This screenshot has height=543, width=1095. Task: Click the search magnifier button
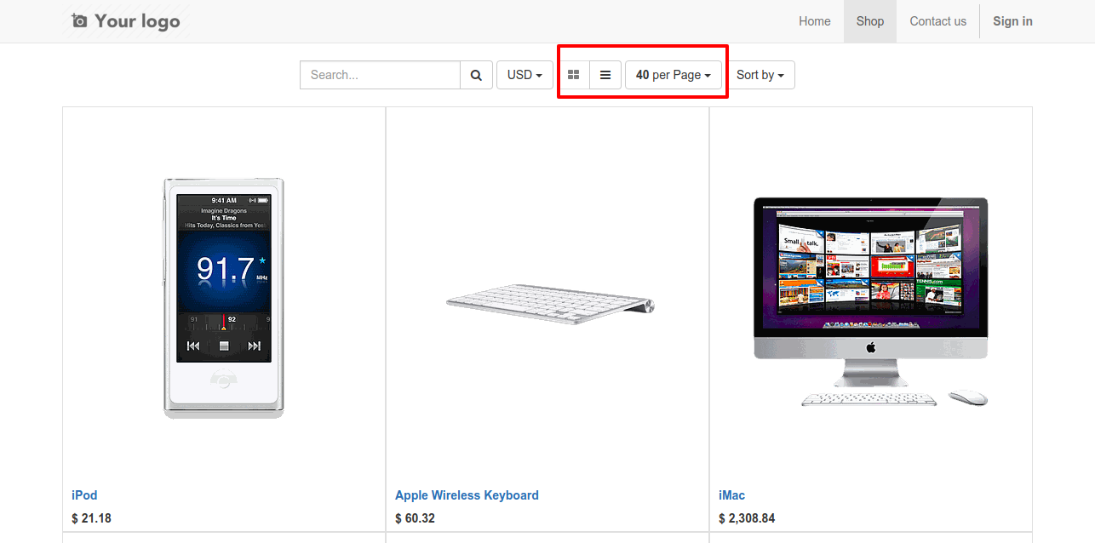pyautogui.click(x=476, y=75)
